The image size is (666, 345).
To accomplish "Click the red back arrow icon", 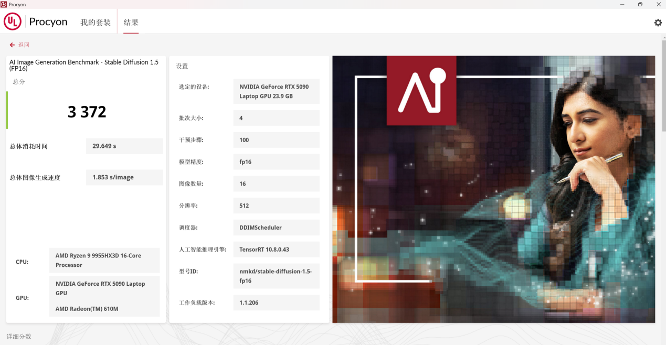I will pyautogui.click(x=12, y=45).
